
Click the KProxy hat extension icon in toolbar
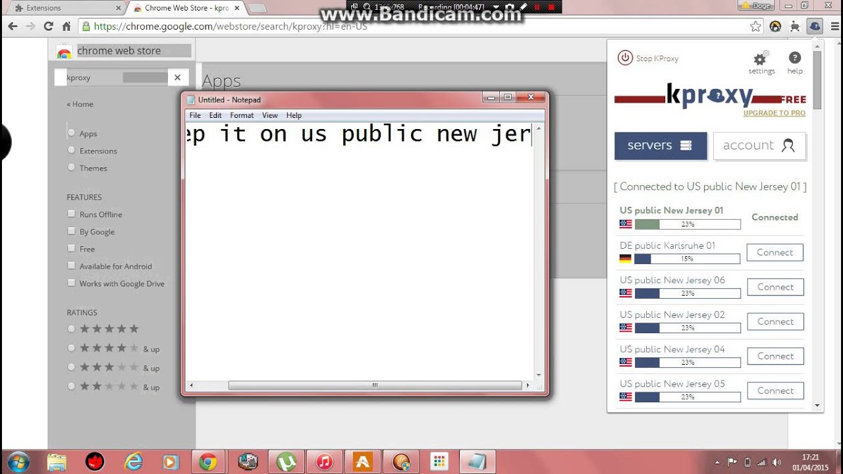pos(815,26)
